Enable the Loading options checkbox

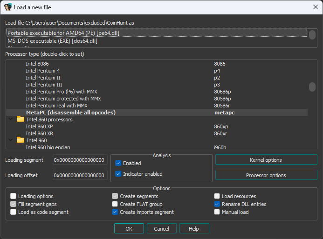13,196
